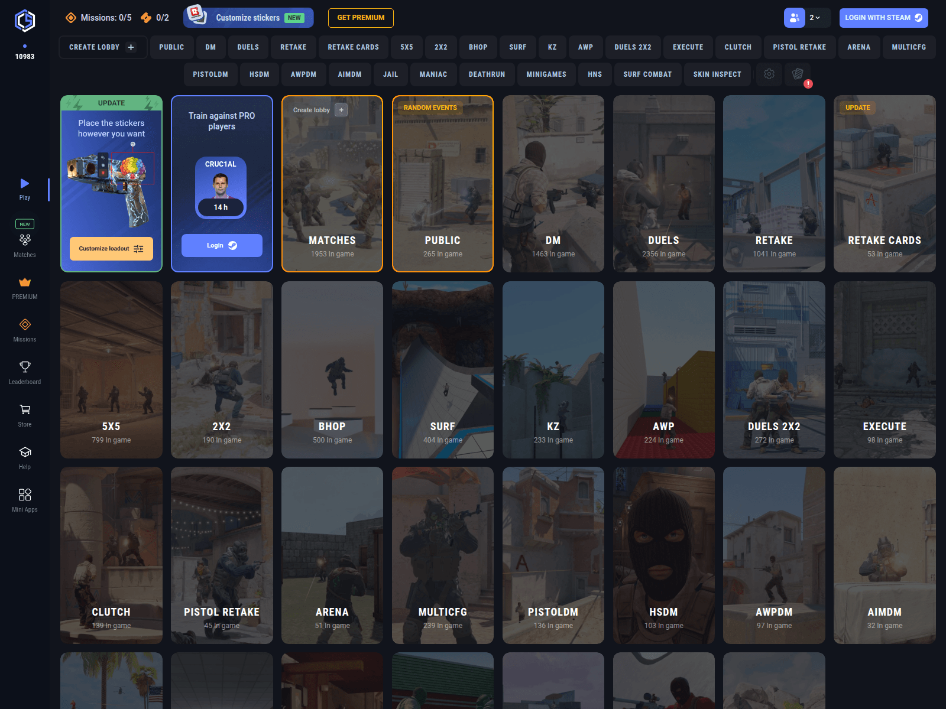Open the Store with the cart icon

point(24,410)
